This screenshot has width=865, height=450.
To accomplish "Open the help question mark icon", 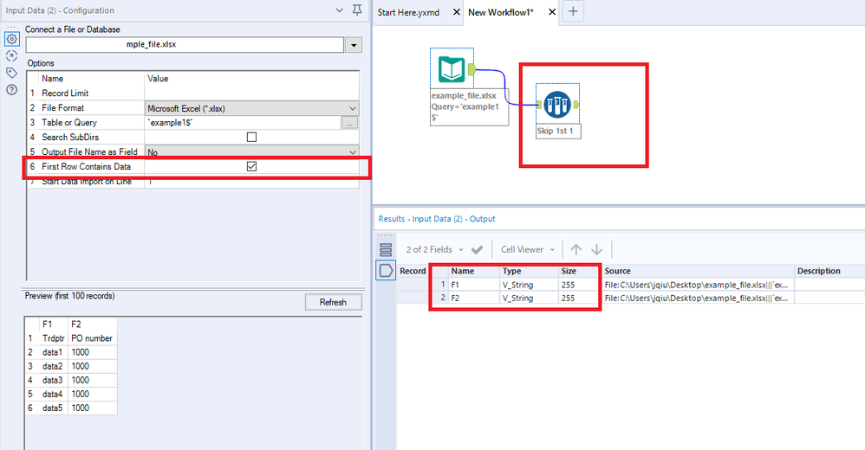I will 11,90.
